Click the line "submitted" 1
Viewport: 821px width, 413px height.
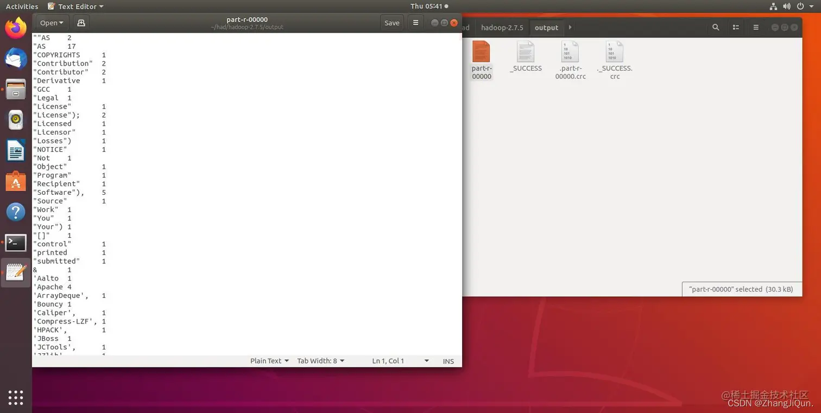pos(70,262)
